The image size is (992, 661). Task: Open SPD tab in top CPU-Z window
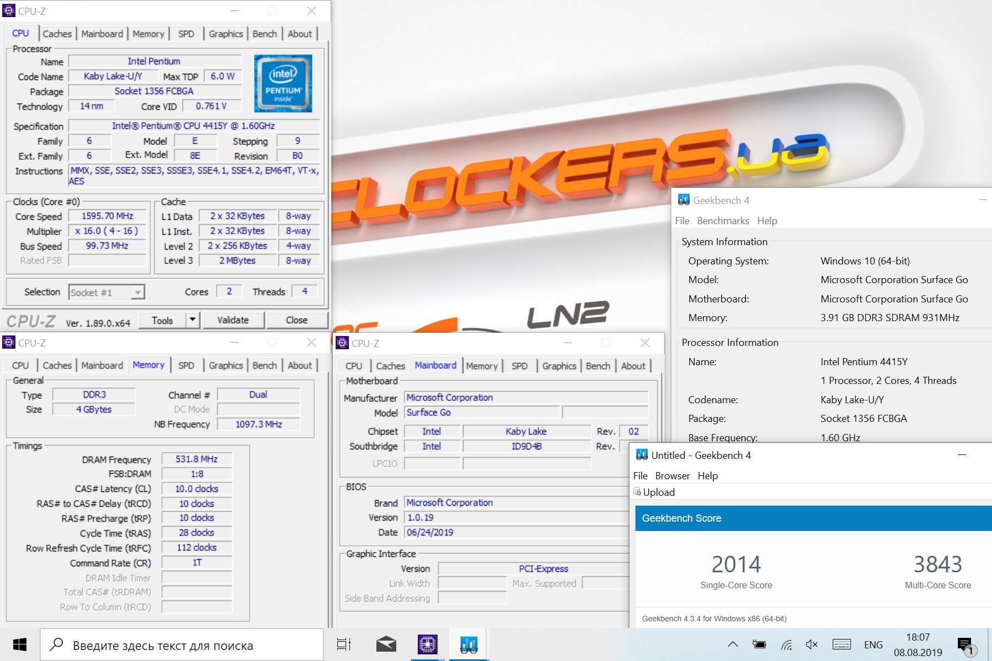(x=186, y=34)
